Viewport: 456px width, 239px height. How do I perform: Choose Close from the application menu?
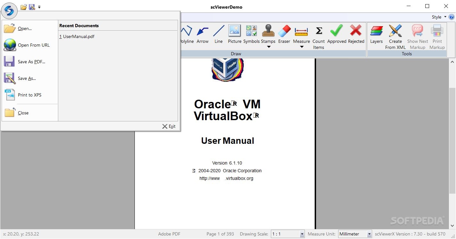click(x=29, y=113)
